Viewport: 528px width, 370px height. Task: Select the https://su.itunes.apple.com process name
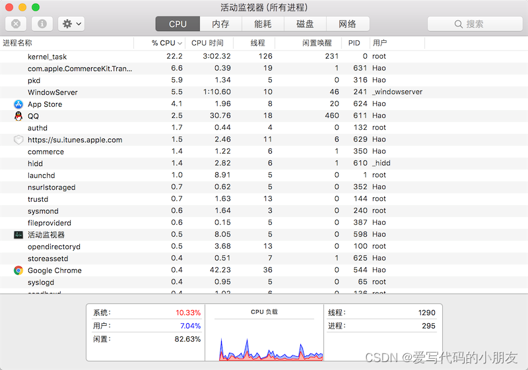click(75, 140)
